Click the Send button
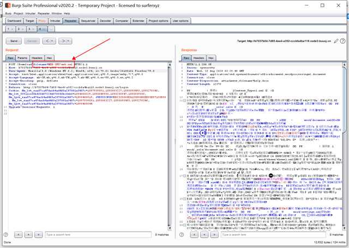The image size is (349, 248). pos(14,41)
